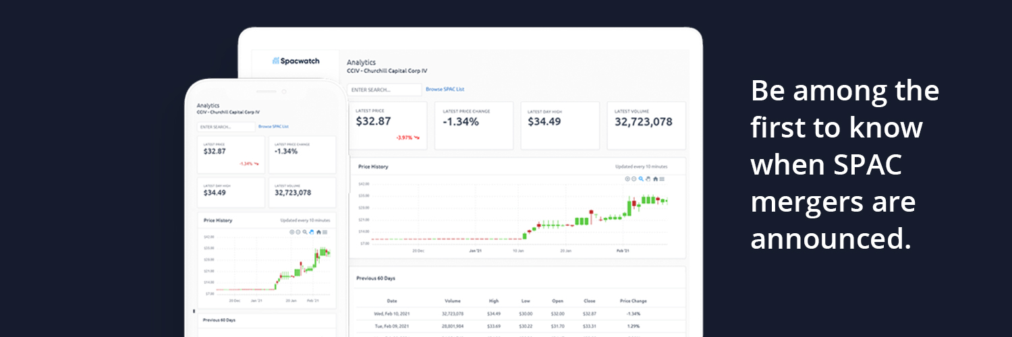
Task: Click the Spacwatch logo on the tablet
Action: pyautogui.click(x=296, y=61)
